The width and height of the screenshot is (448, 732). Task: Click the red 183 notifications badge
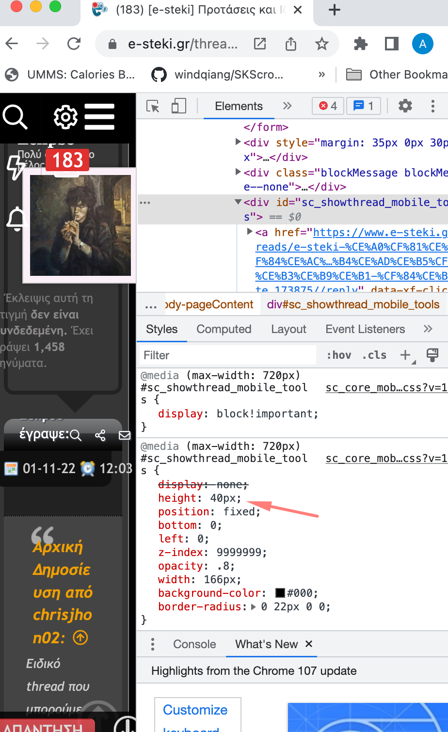pos(67,160)
